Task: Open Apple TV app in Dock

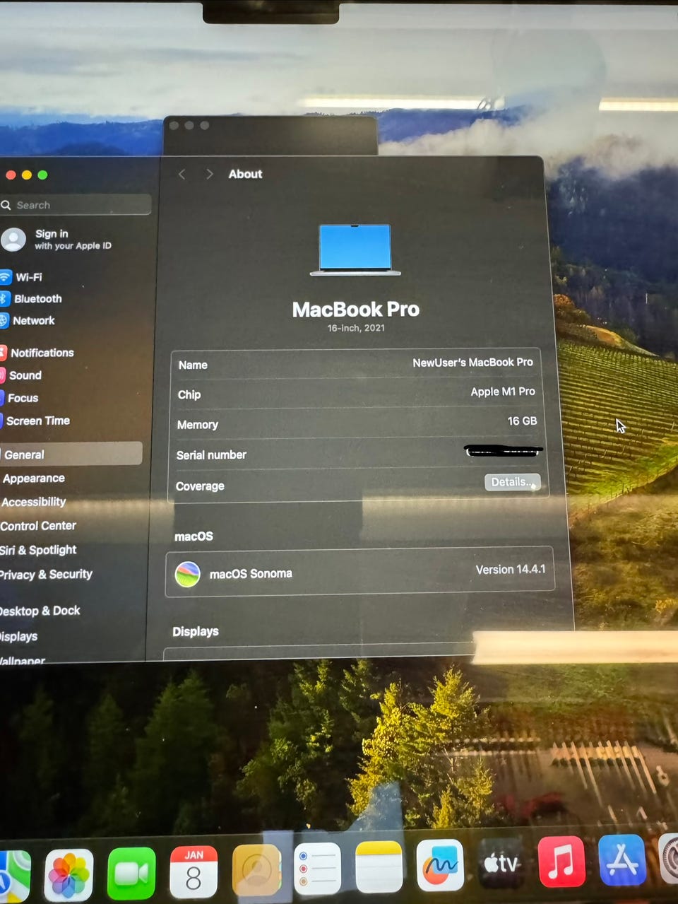Action: tap(501, 863)
